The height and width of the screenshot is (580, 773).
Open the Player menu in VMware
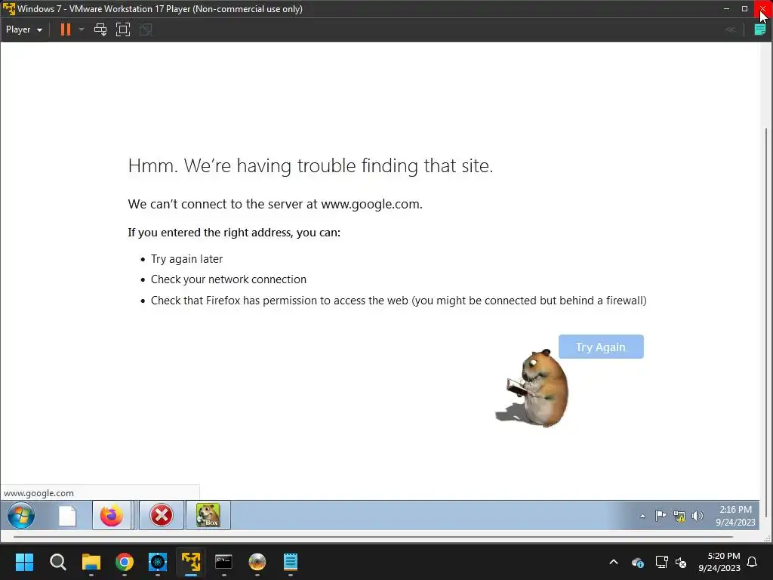coord(23,29)
